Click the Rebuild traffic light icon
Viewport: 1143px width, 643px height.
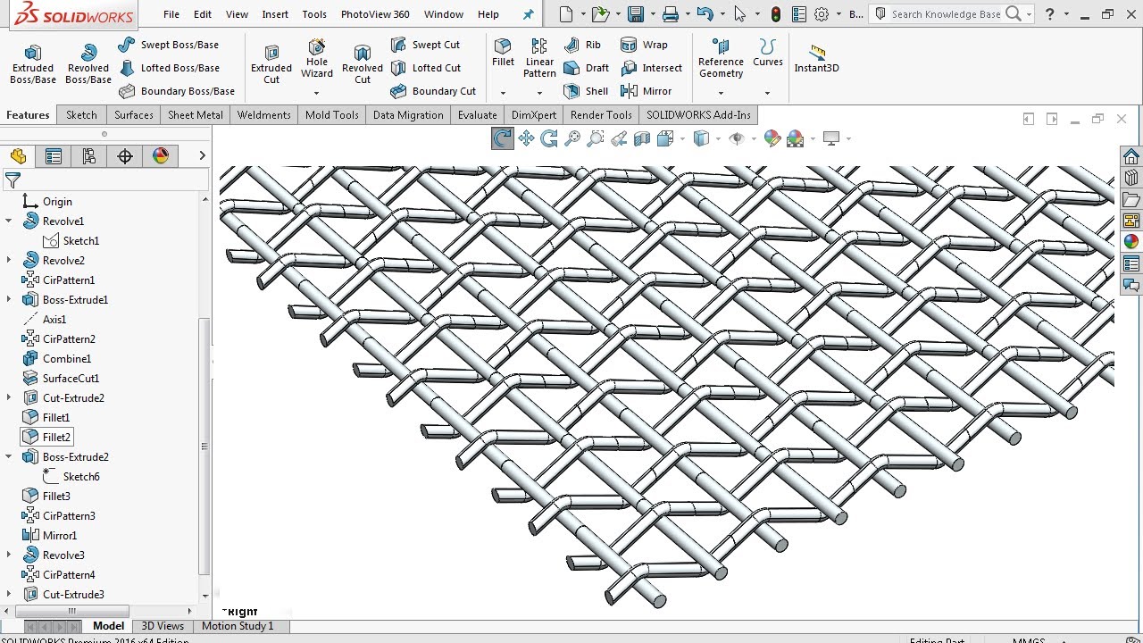click(x=776, y=14)
